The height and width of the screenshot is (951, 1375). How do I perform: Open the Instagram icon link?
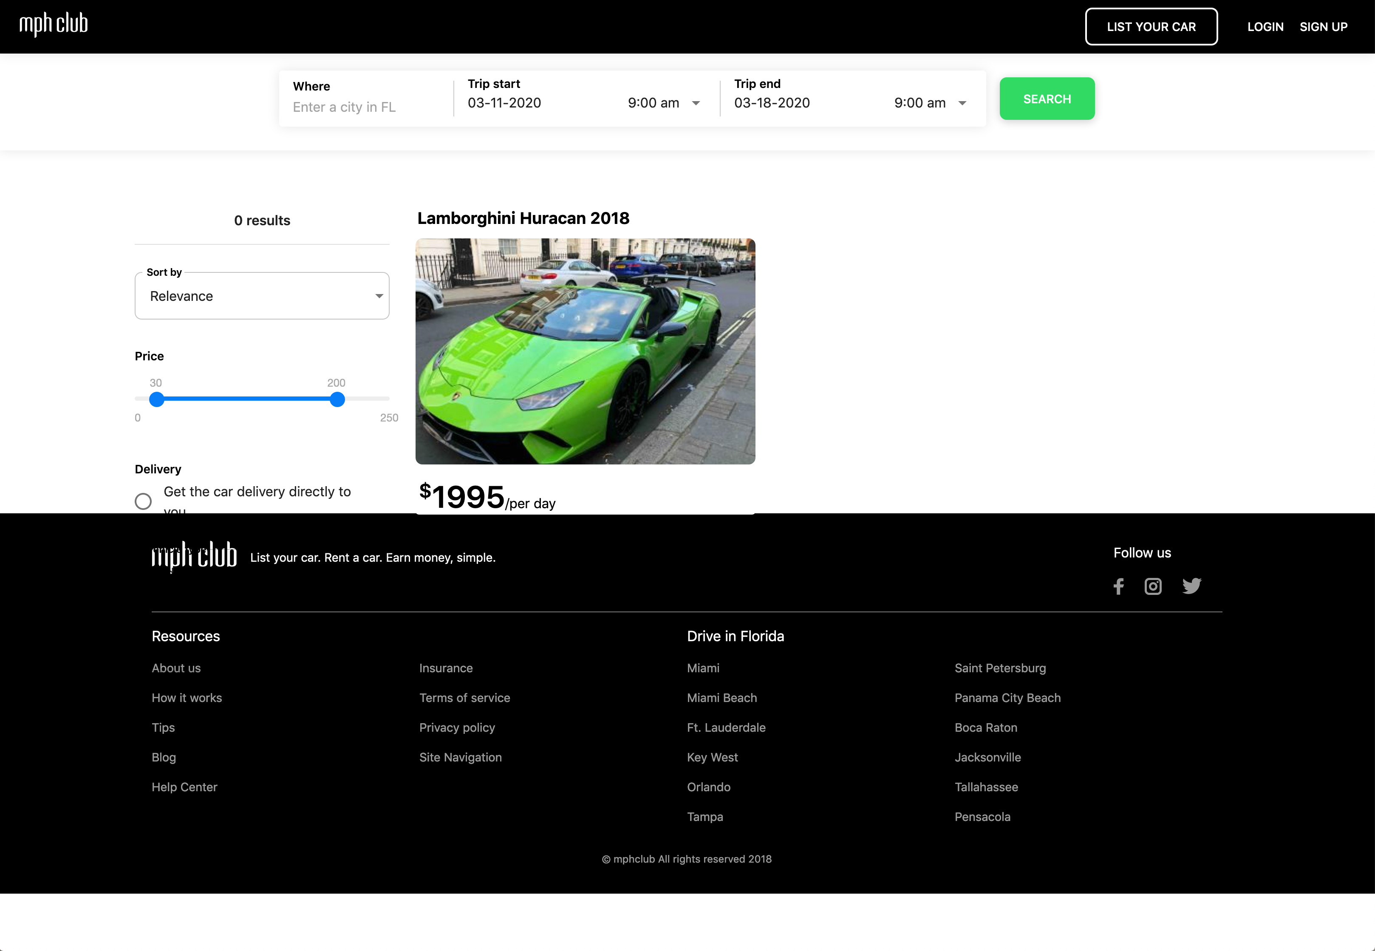pos(1153,586)
